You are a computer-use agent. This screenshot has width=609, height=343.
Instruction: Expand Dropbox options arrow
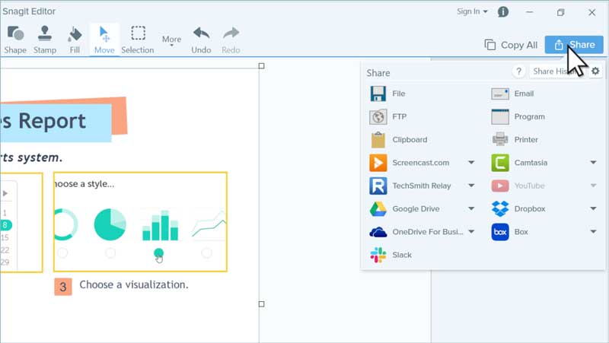tap(594, 208)
